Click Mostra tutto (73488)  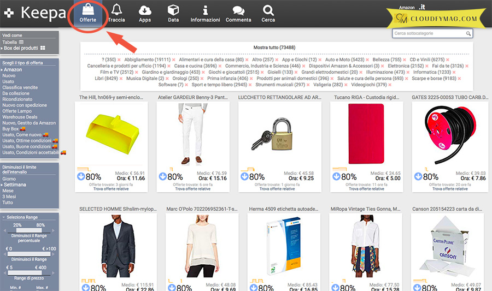pyautogui.click(x=274, y=47)
